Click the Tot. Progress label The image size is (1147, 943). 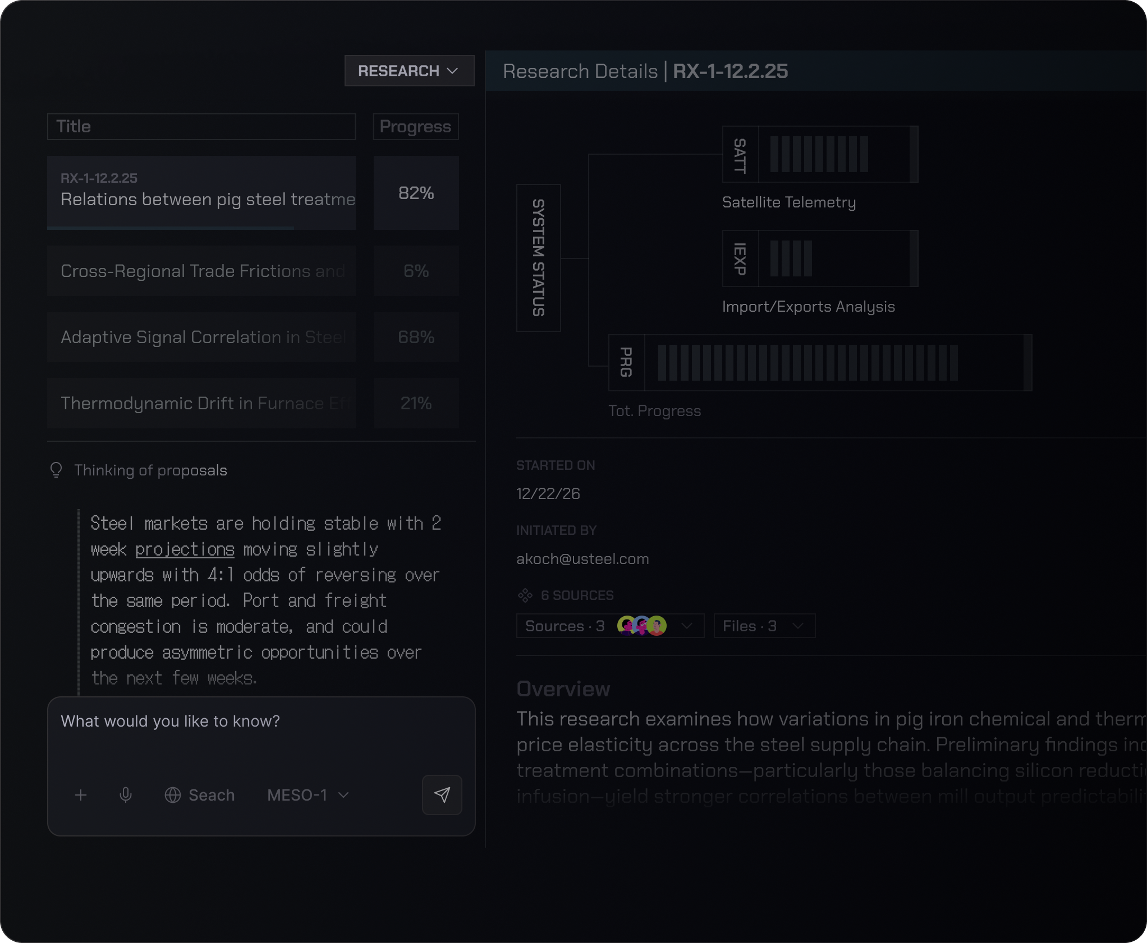tap(655, 411)
